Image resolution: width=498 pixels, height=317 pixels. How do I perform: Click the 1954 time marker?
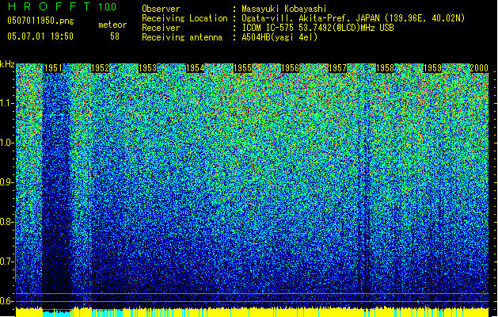pyautogui.click(x=195, y=68)
